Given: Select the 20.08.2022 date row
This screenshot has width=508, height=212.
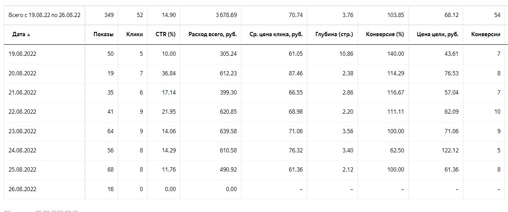Looking at the screenshot, I should [x=254, y=74].
